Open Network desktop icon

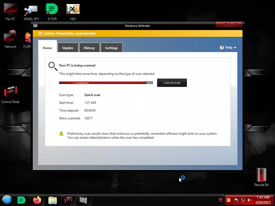tap(10, 39)
